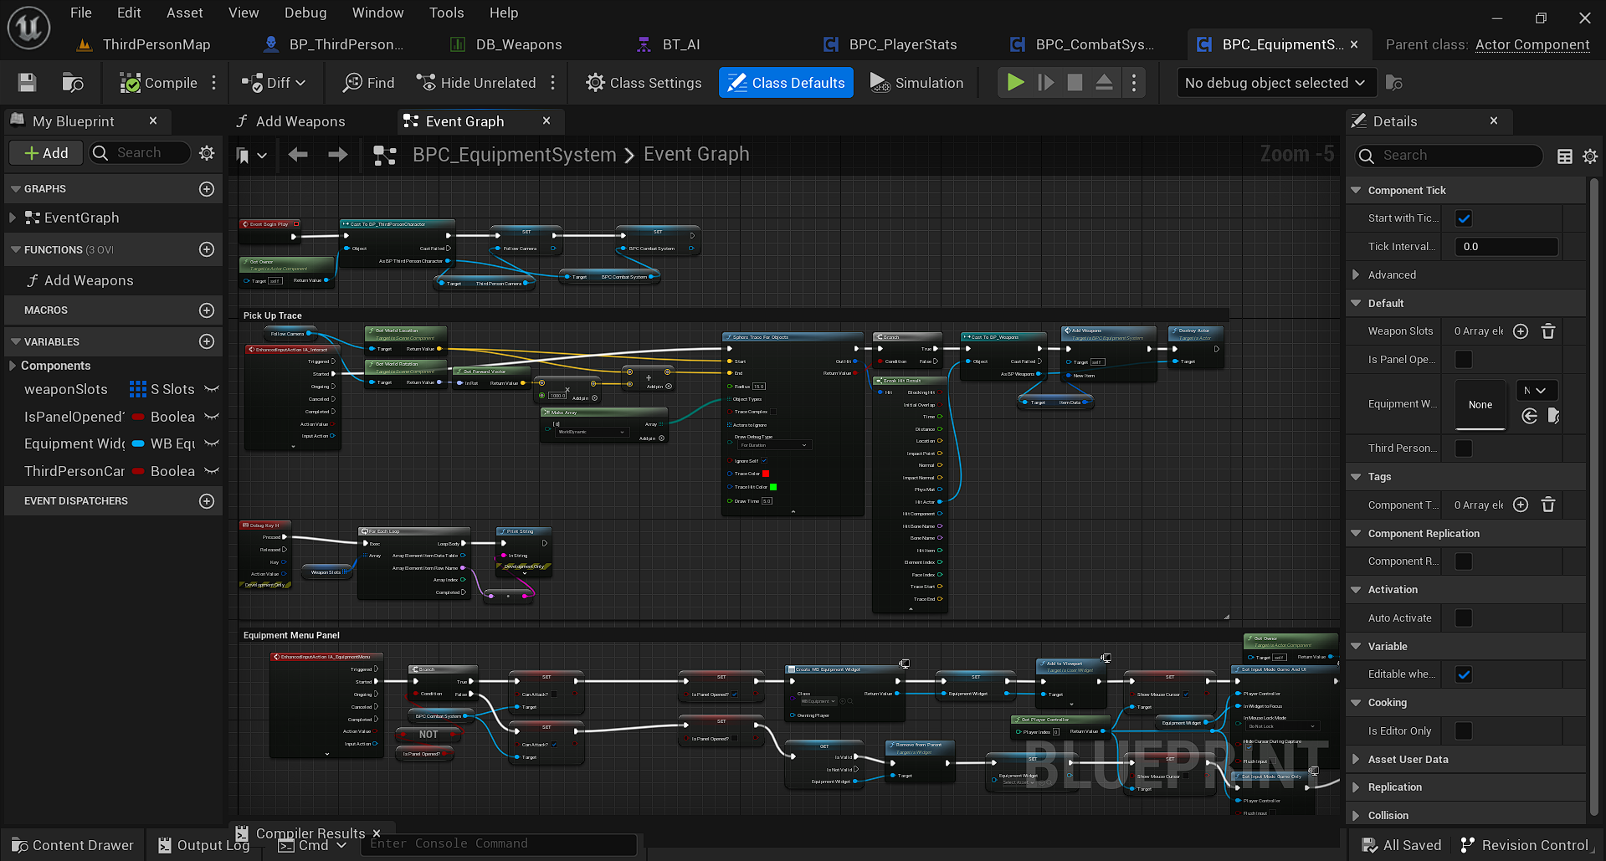1606x861 pixels.
Task: Check the Is Panel Opened checkbox
Action: (x=1464, y=359)
